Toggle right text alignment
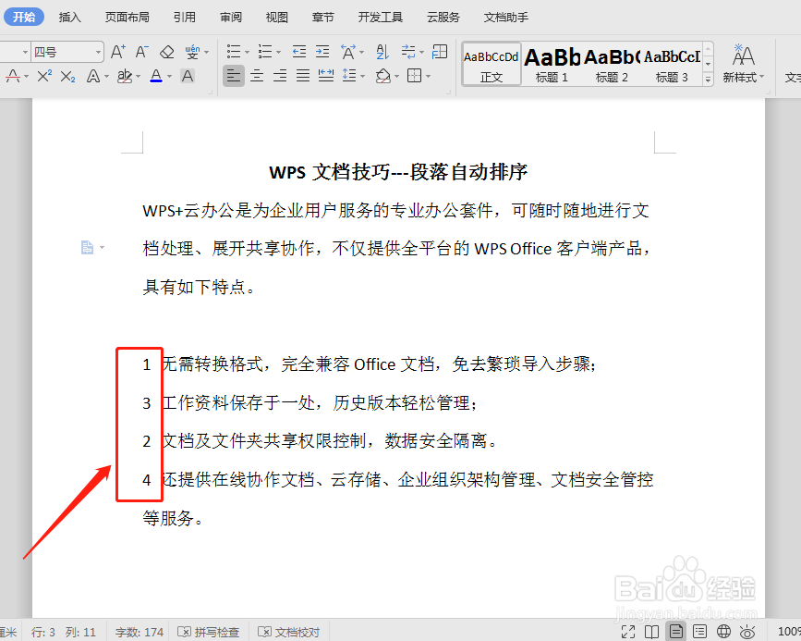The width and height of the screenshot is (801, 641). [280, 76]
